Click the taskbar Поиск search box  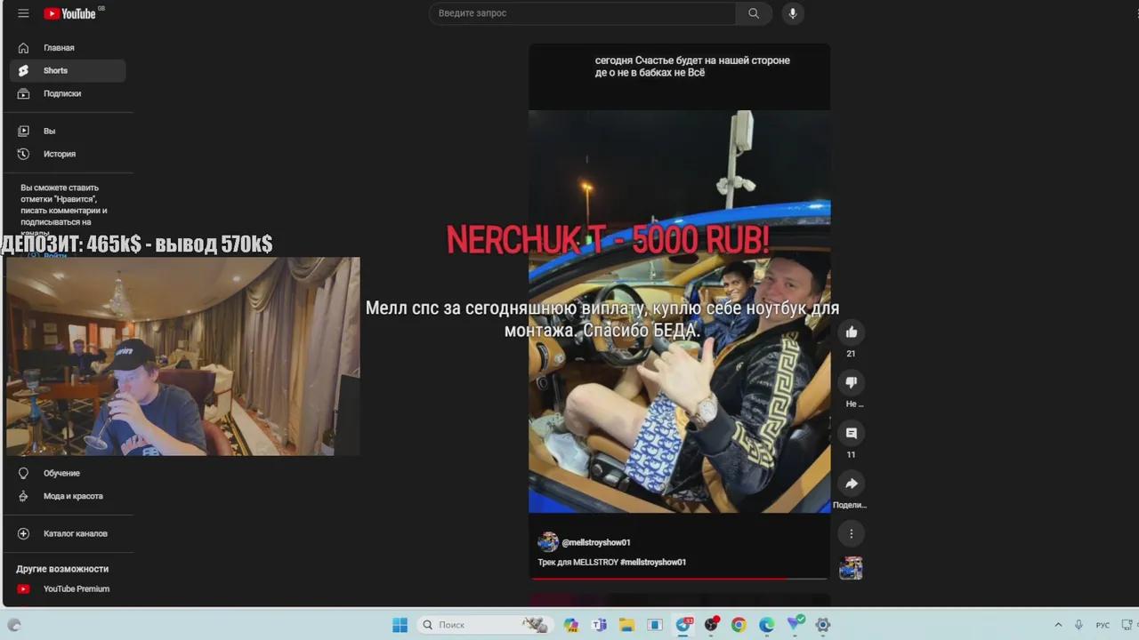pos(484,625)
